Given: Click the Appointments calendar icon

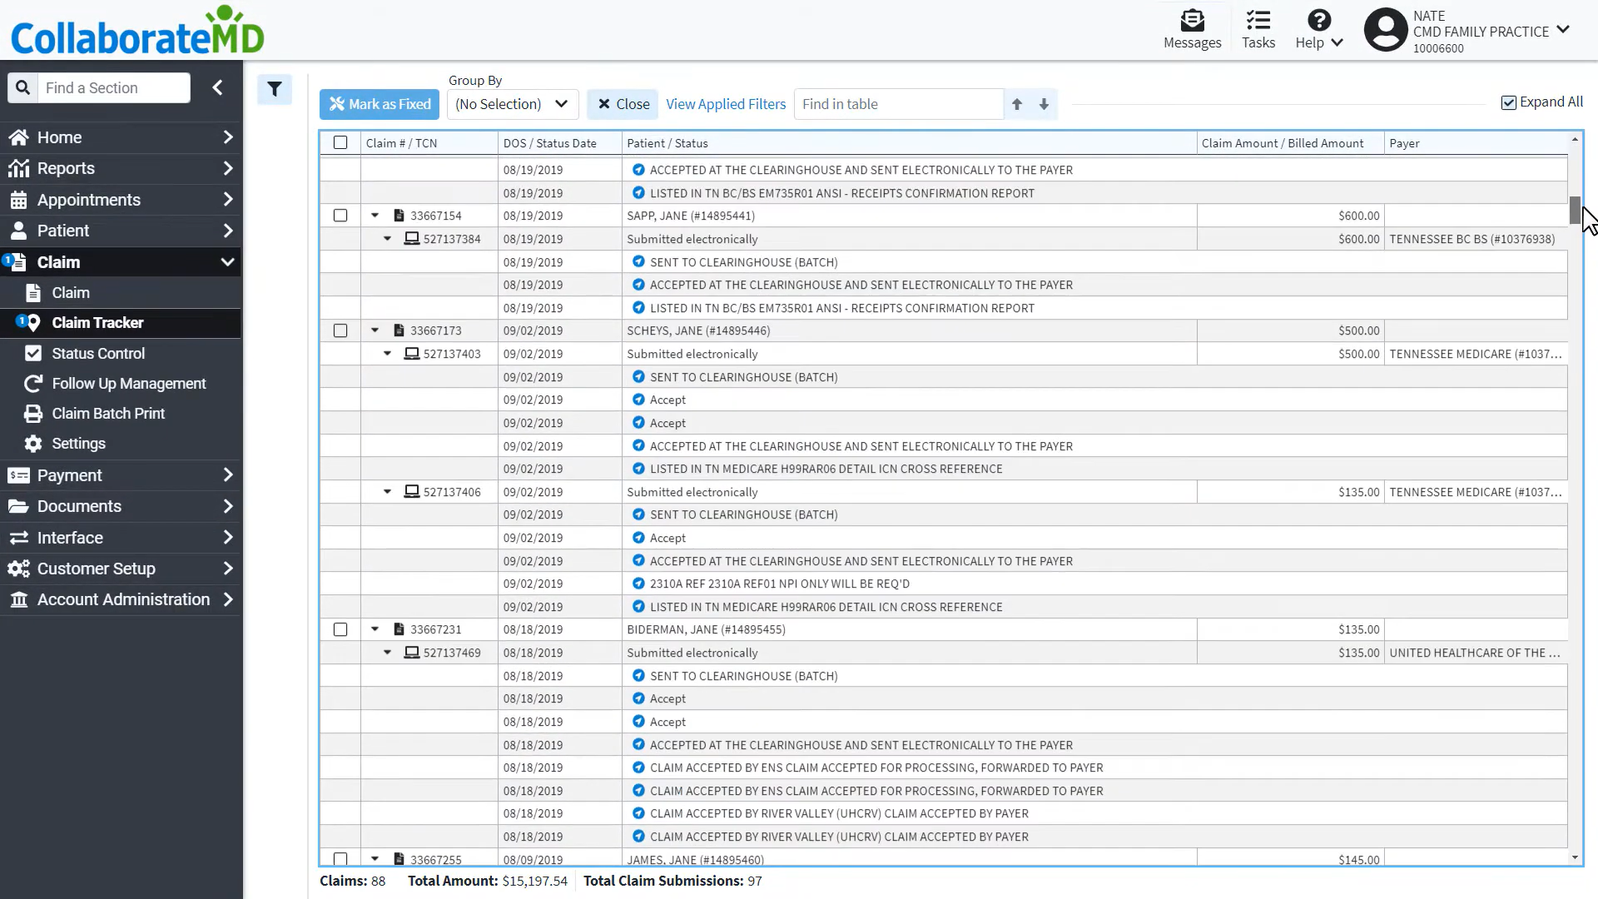Looking at the screenshot, I should click(x=18, y=200).
